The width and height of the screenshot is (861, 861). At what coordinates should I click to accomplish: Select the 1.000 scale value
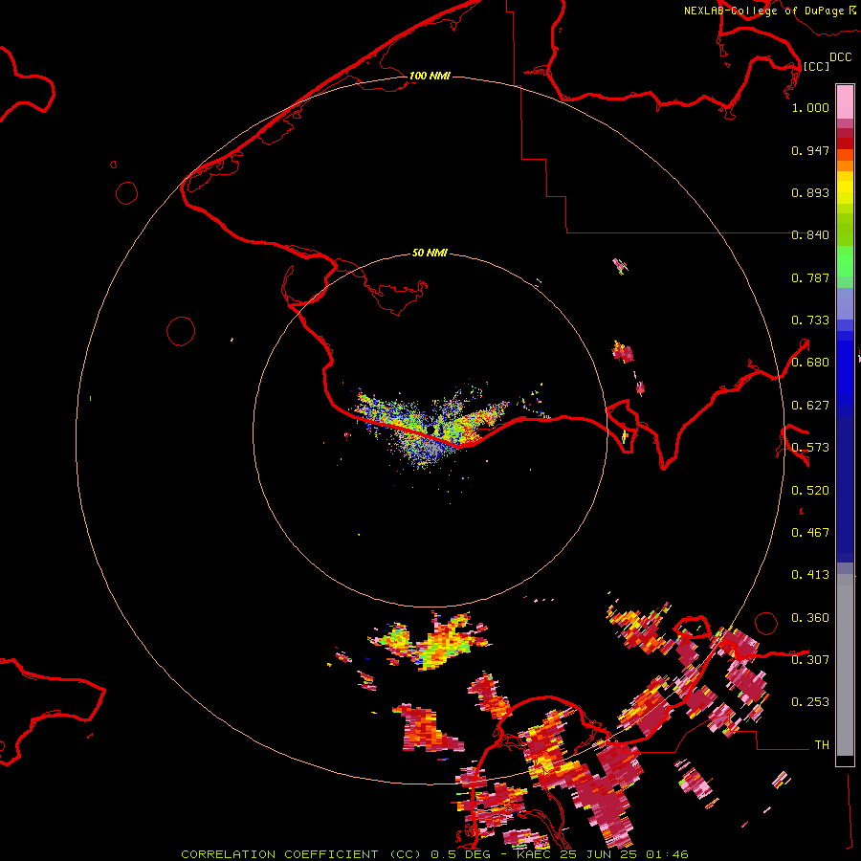pos(810,107)
